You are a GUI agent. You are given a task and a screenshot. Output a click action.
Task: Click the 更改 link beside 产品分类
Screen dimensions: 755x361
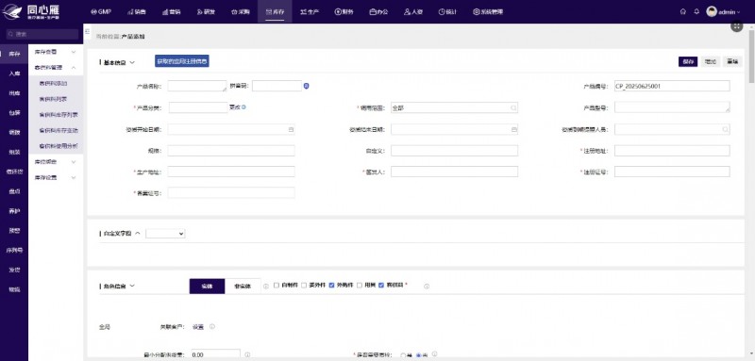[x=234, y=107]
